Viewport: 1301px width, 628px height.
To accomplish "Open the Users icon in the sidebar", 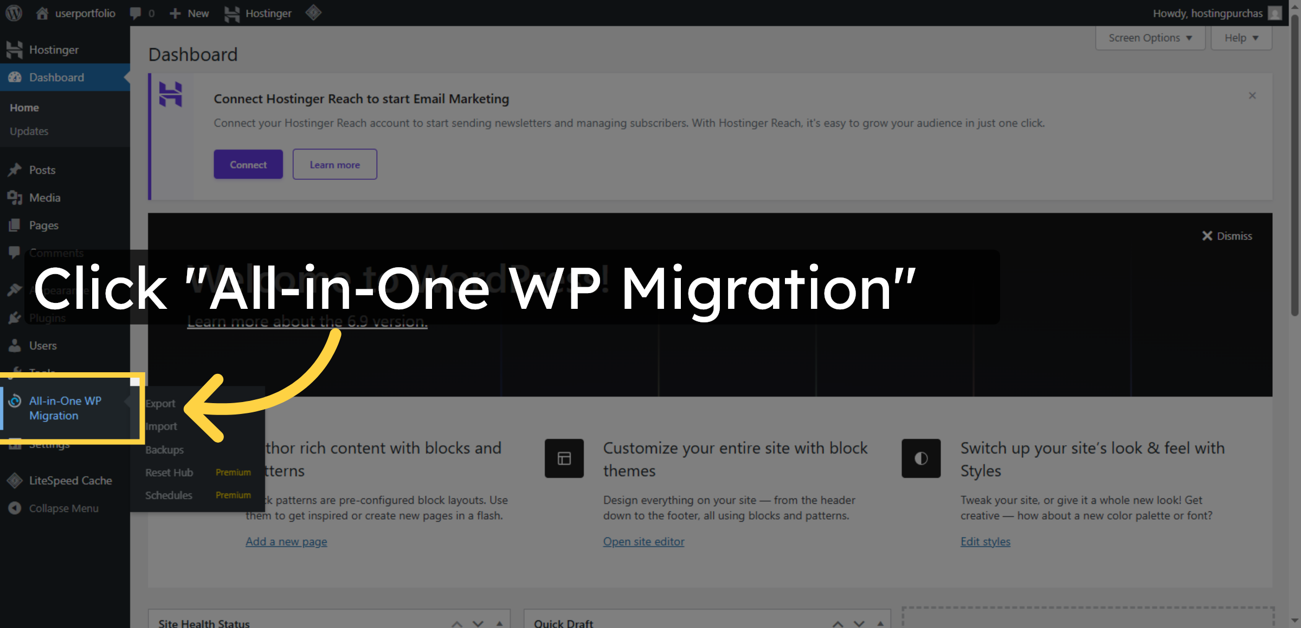I will pyautogui.click(x=15, y=345).
